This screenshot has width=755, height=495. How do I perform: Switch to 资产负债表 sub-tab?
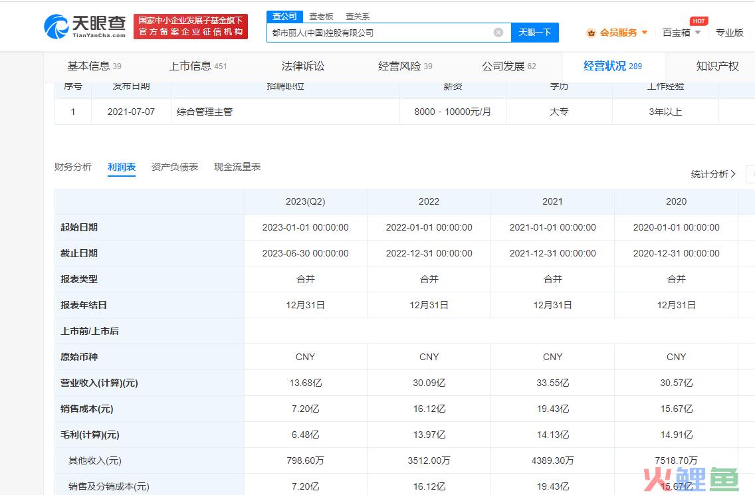[x=175, y=167]
